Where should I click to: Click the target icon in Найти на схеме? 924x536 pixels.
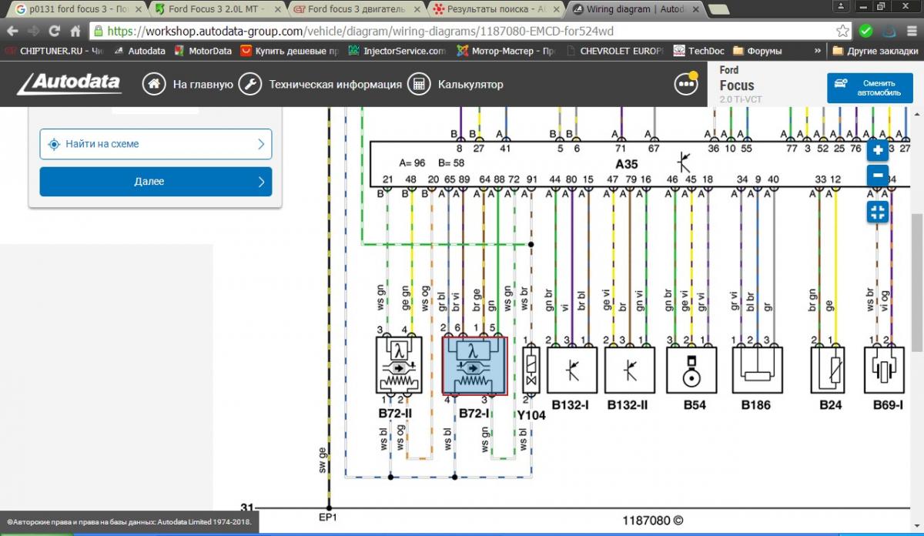pyautogui.click(x=54, y=144)
